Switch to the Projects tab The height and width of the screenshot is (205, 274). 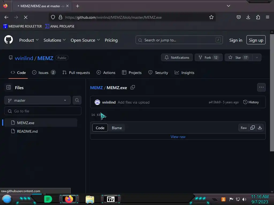(132, 73)
